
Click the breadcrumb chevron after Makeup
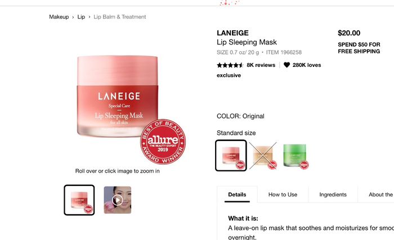[73, 17]
